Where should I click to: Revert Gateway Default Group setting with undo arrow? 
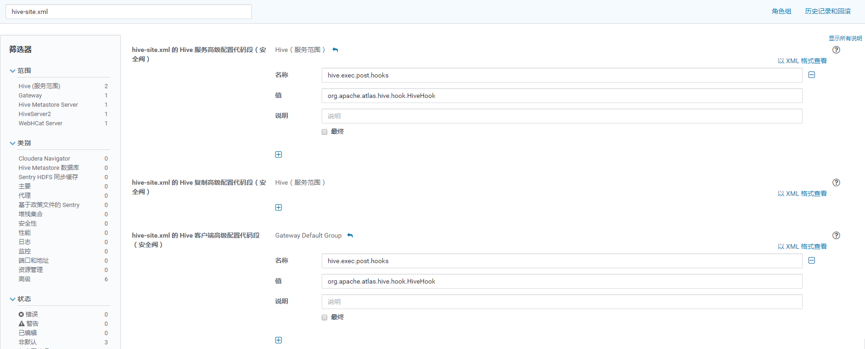tap(350, 236)
